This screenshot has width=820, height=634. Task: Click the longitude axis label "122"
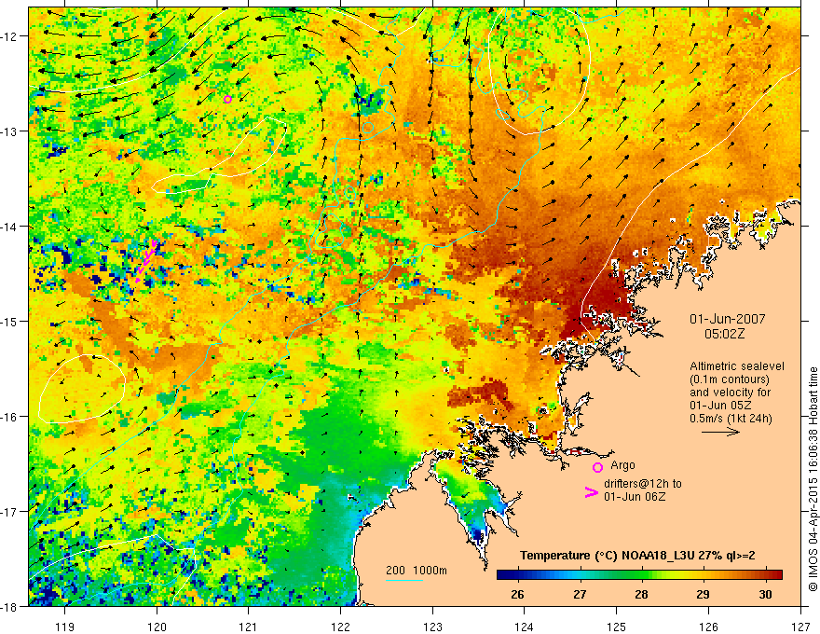pyautogui.click(x=340, y=627)
